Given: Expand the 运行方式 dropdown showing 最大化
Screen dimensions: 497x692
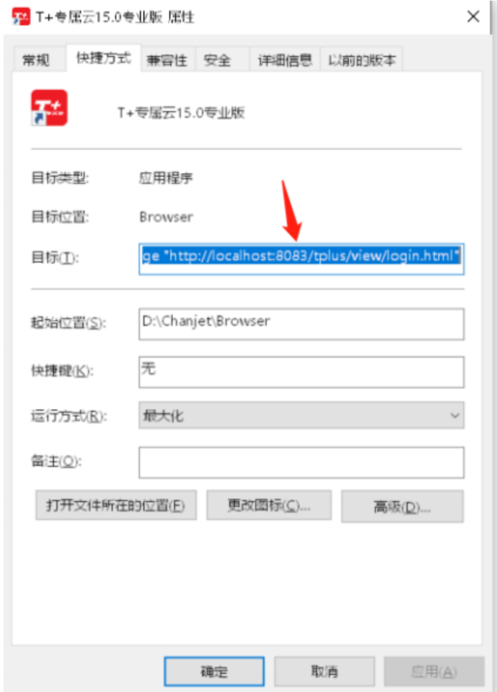Looking at the screenshot, I should [x=301, y=415].
